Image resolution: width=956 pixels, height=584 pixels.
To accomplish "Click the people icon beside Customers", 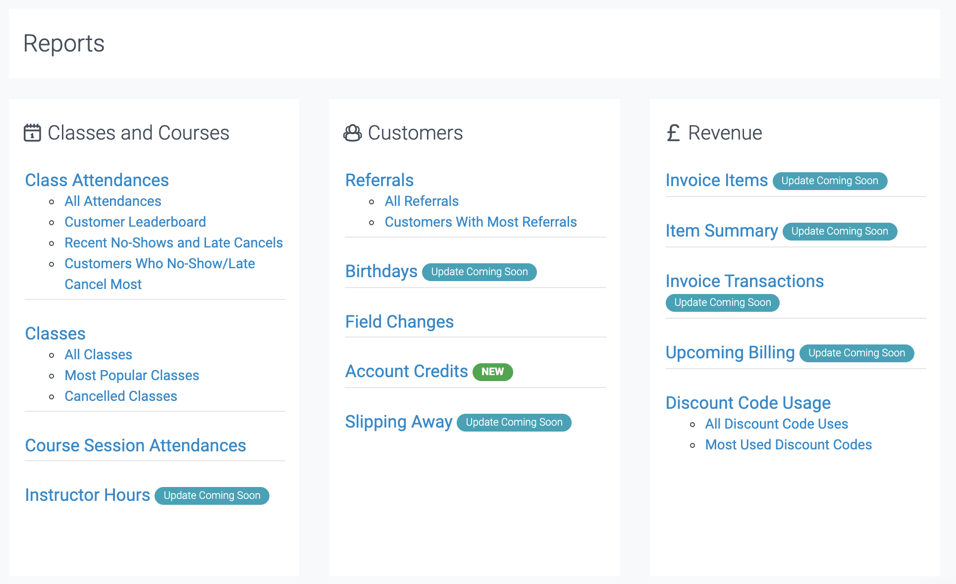I will [x=352, y=133].
